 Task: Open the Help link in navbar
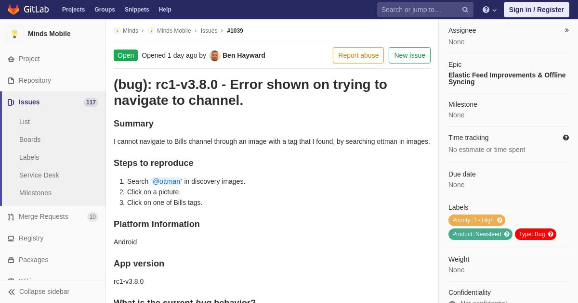click(x=165, y=10)
